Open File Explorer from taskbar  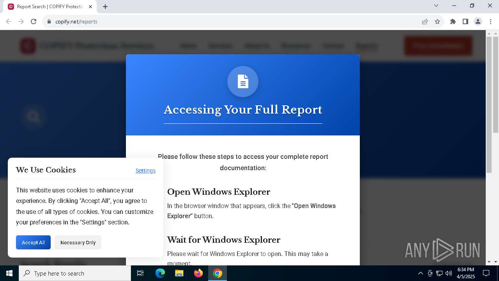[x=179, y=273]
